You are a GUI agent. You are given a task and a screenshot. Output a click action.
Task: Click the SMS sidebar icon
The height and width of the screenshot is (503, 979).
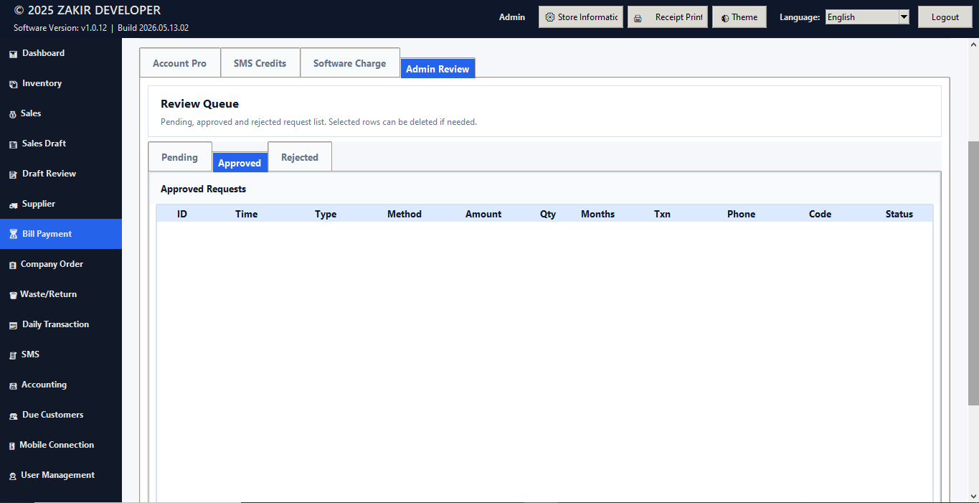tap(13, 355)
